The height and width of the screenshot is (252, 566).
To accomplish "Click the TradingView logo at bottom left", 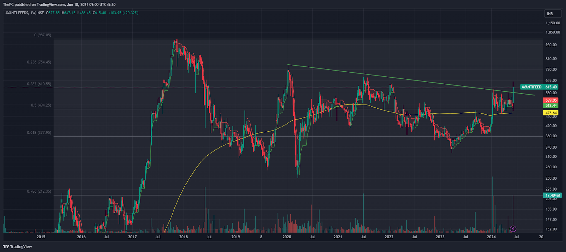I will click(x=18, y=247).
